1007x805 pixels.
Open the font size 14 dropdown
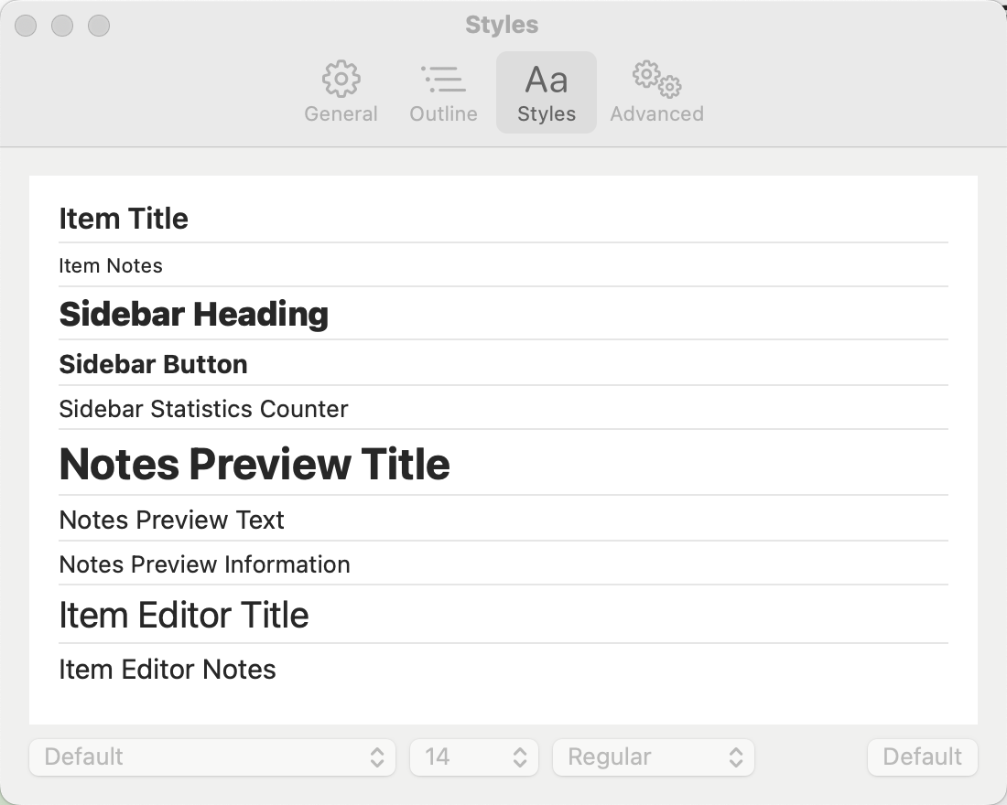pyautogui.click(x=474, y=757)
